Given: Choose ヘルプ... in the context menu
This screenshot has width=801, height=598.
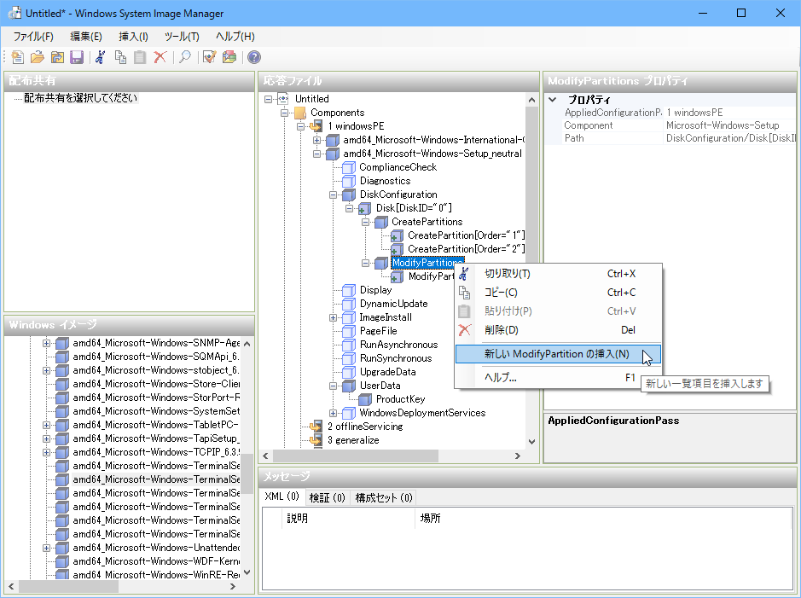Looking at the screenshot, I should click(x=558, y=378).
